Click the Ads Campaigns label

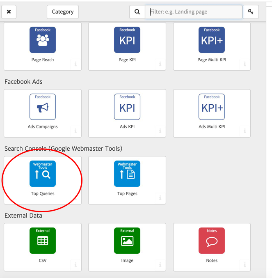point(43,127)
